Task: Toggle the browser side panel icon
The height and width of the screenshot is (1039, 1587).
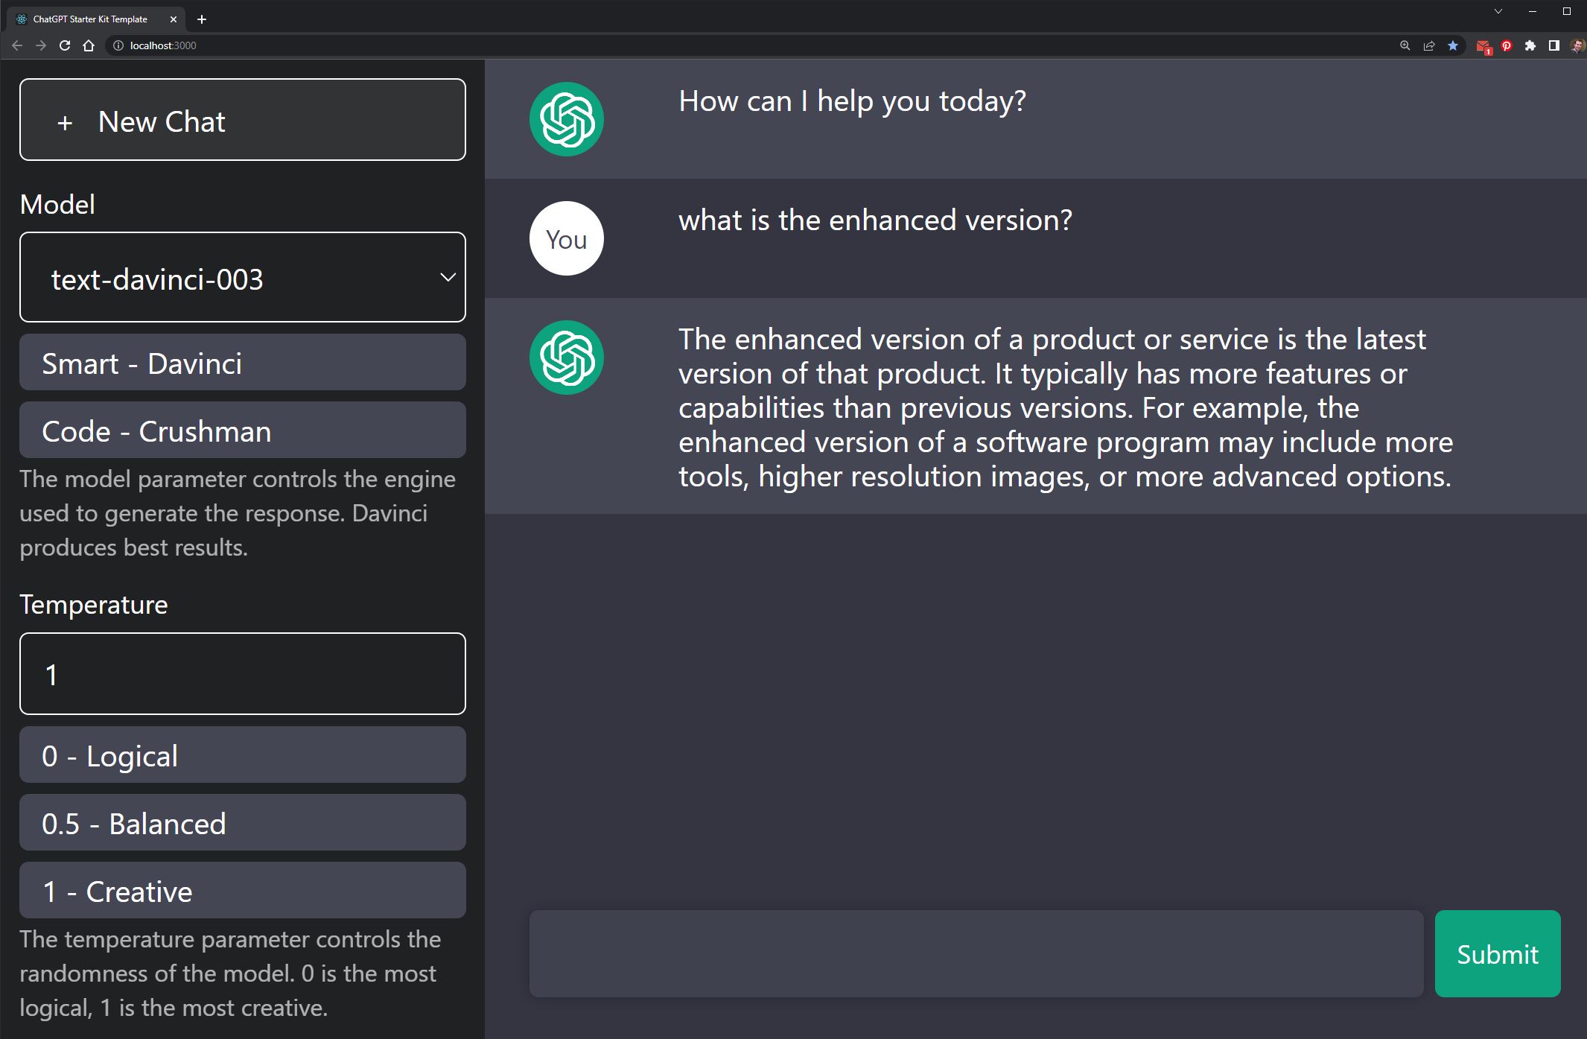Action: click(x=1554, y=45)
